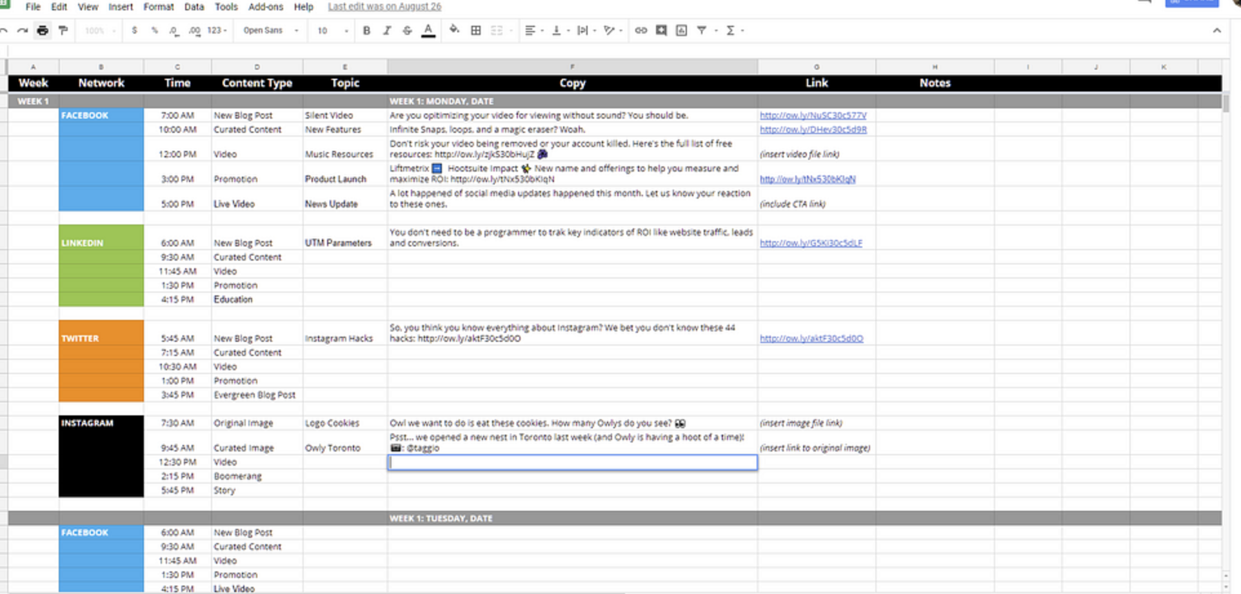Image resolution: width=1241 pixels, height=594 pixels.
Task: Open the Add-ons menu
Action: (266, 6)
